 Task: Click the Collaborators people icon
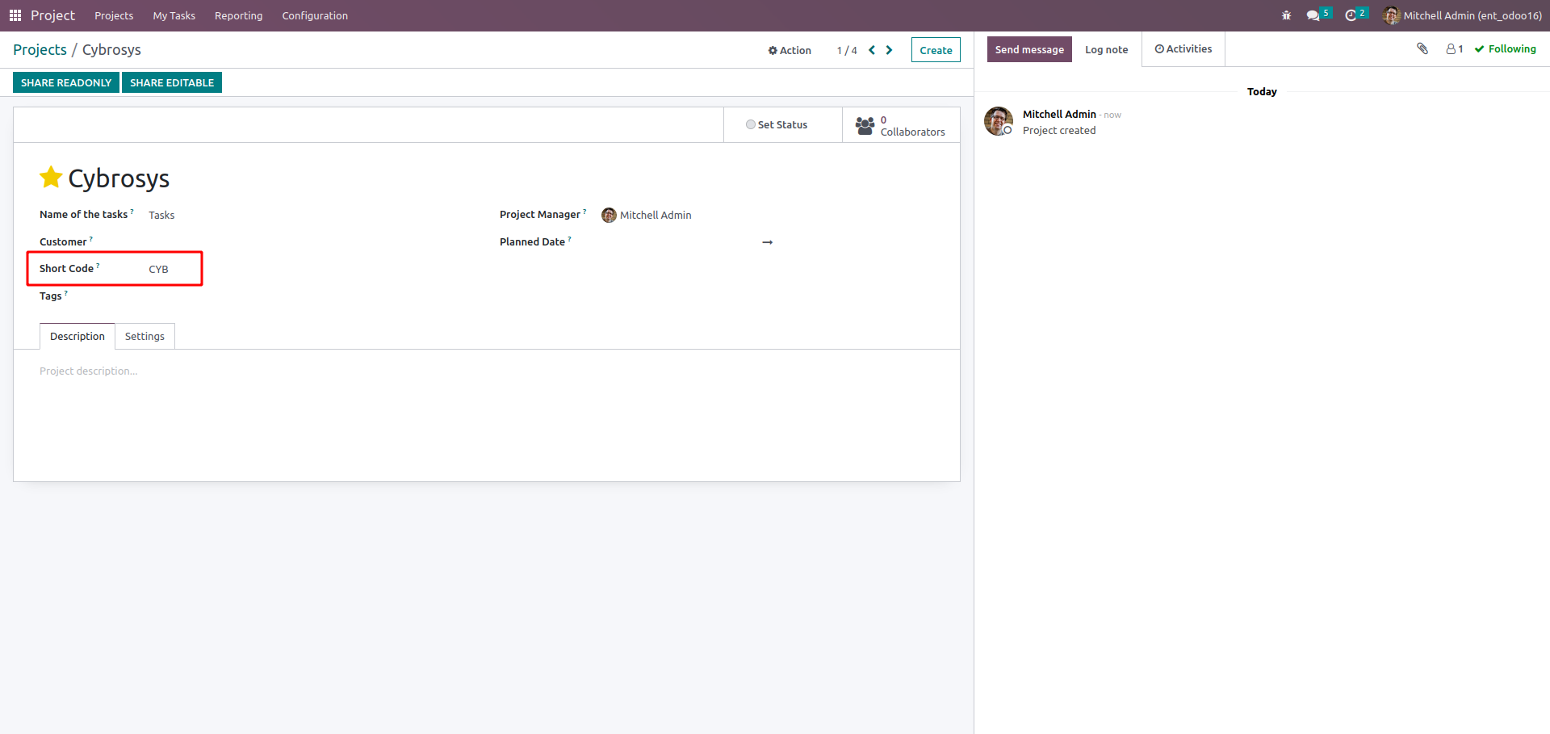click(865, 125)
